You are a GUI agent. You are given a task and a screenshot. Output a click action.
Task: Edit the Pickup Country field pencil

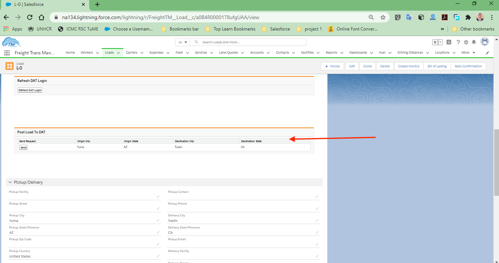click(x=158, y=256)
